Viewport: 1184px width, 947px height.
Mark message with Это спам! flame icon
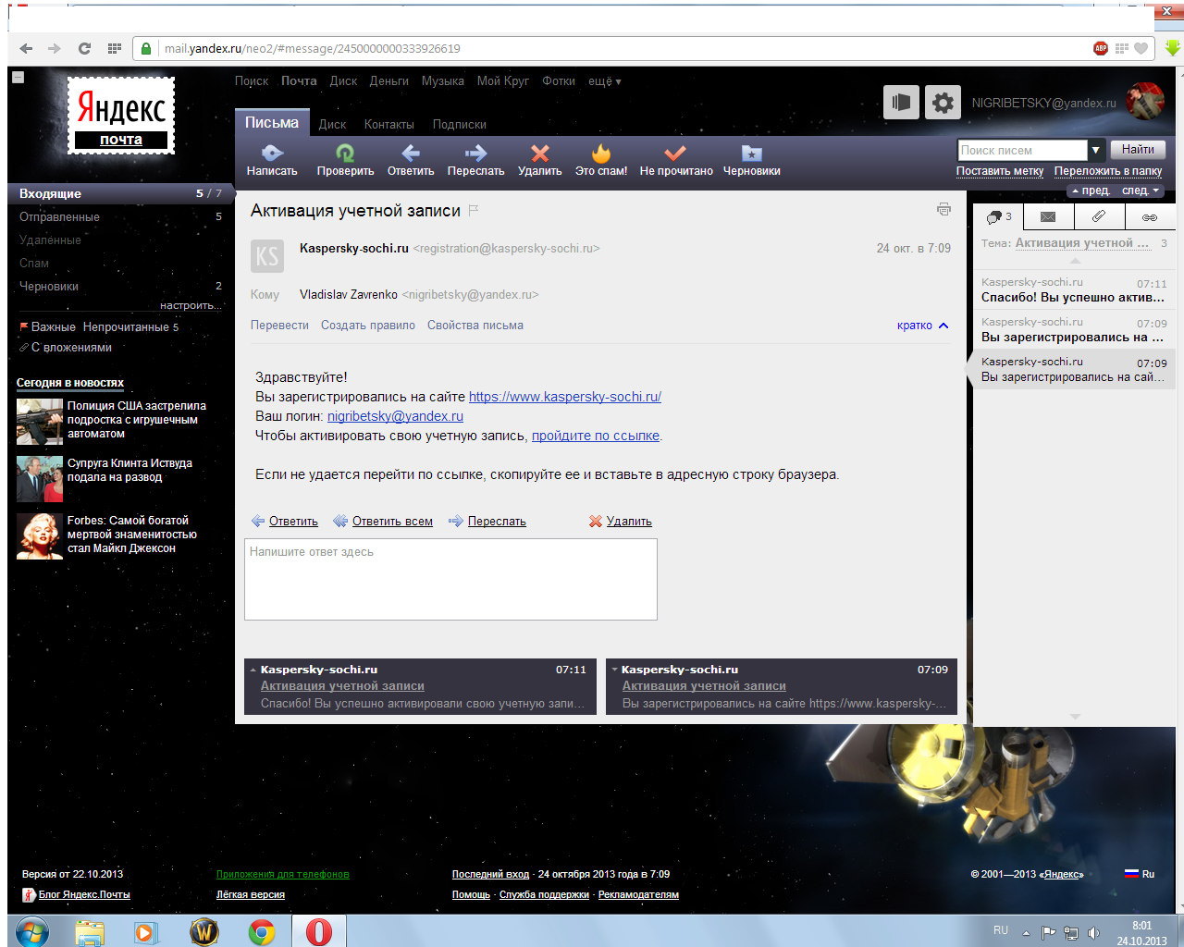[x=601, y=154]
